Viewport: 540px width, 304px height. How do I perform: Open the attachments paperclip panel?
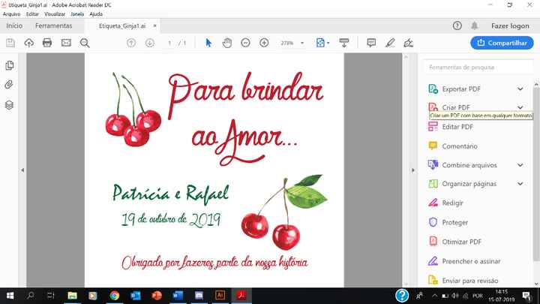click(10, 85)
